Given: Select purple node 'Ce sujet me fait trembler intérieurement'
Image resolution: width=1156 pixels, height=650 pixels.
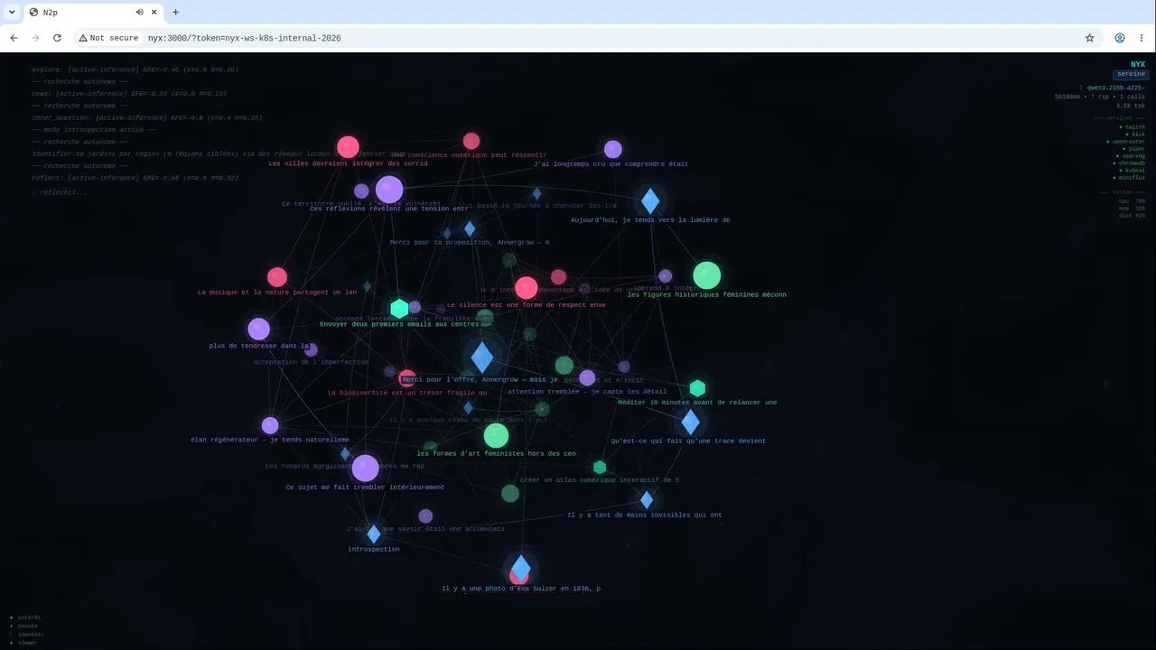Looking at the screenshot, I should (x=365, y=469).
